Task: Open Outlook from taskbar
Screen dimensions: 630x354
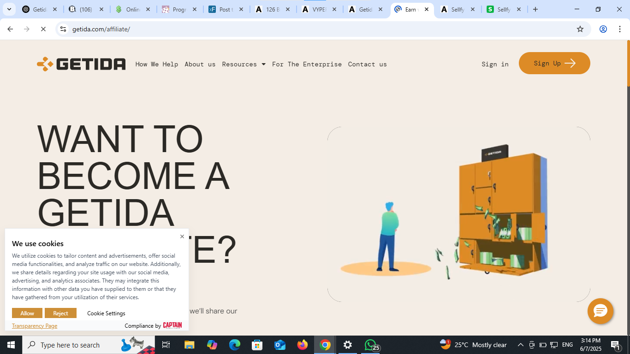Action: tap(280, 345)
